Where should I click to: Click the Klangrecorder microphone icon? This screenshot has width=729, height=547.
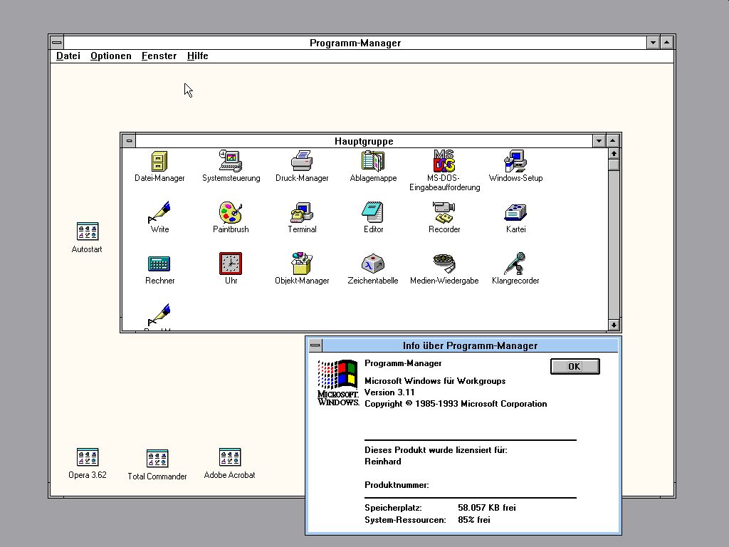pyautogui.click(x=515, y=264)
